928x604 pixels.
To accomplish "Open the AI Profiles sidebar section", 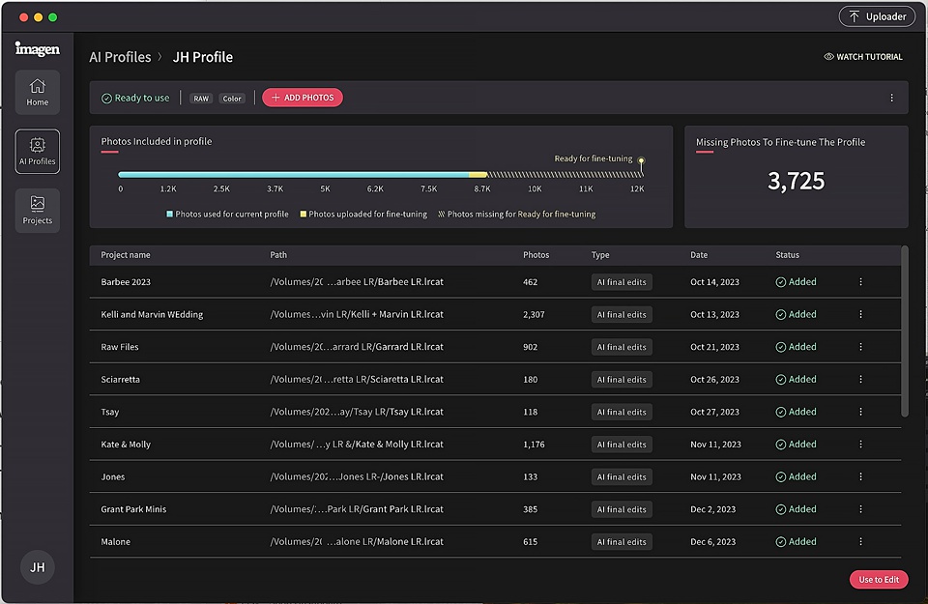I will point(38,152).
